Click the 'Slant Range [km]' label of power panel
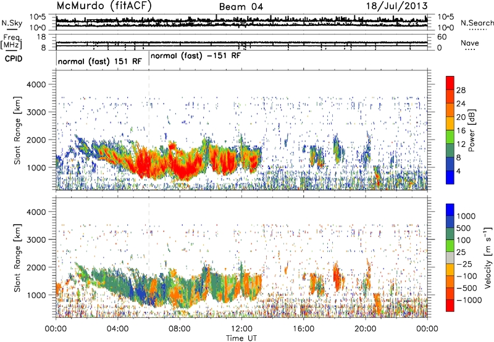The height and width of the screenshot is (342, 494). click(x=17, y=130)
